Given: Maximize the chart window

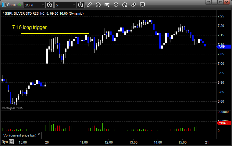Looking at the screenshot, I should click(220, 2).
